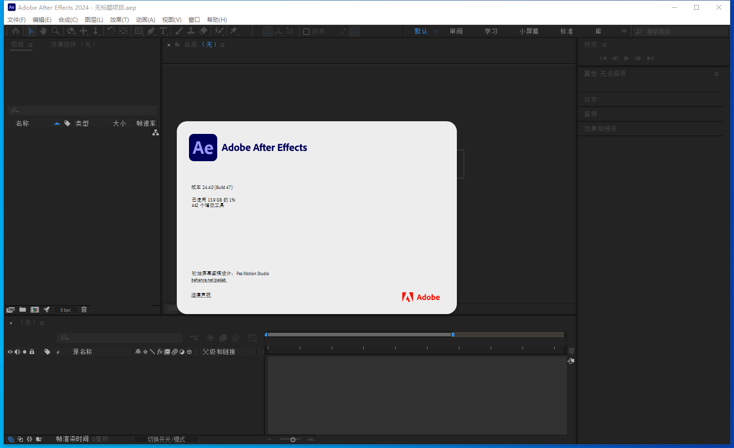Image resolution: width=734 pixels, height=448 pixels.
Task: Toggle frame blending switch in timeline header
Action: [223, 338]
